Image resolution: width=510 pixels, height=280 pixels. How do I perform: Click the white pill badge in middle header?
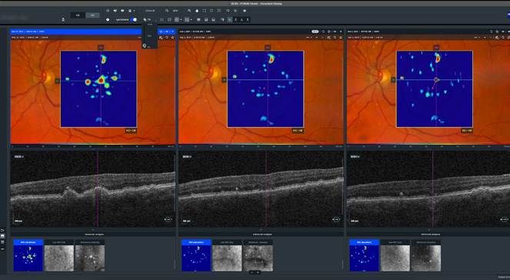(315, 32)
